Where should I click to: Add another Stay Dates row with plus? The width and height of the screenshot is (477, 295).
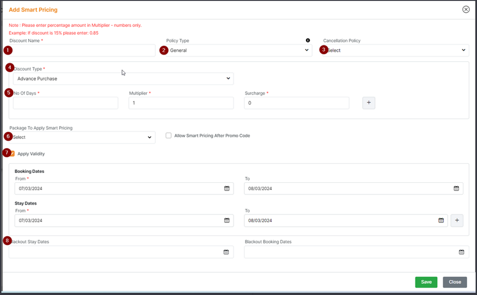pyautogui.click(x=457, y=220)
